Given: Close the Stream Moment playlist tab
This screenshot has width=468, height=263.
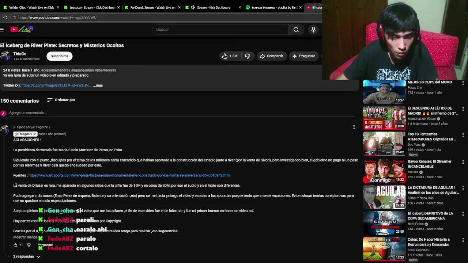Looking at the screenshot, I should pos(301,7).
